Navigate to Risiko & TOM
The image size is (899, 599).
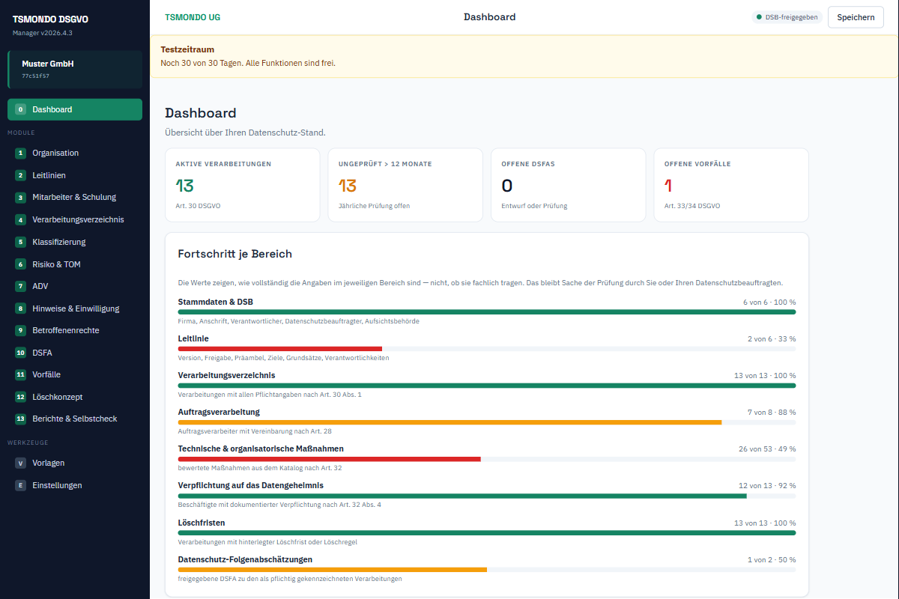pyautogui.click(x=75, y=264)
